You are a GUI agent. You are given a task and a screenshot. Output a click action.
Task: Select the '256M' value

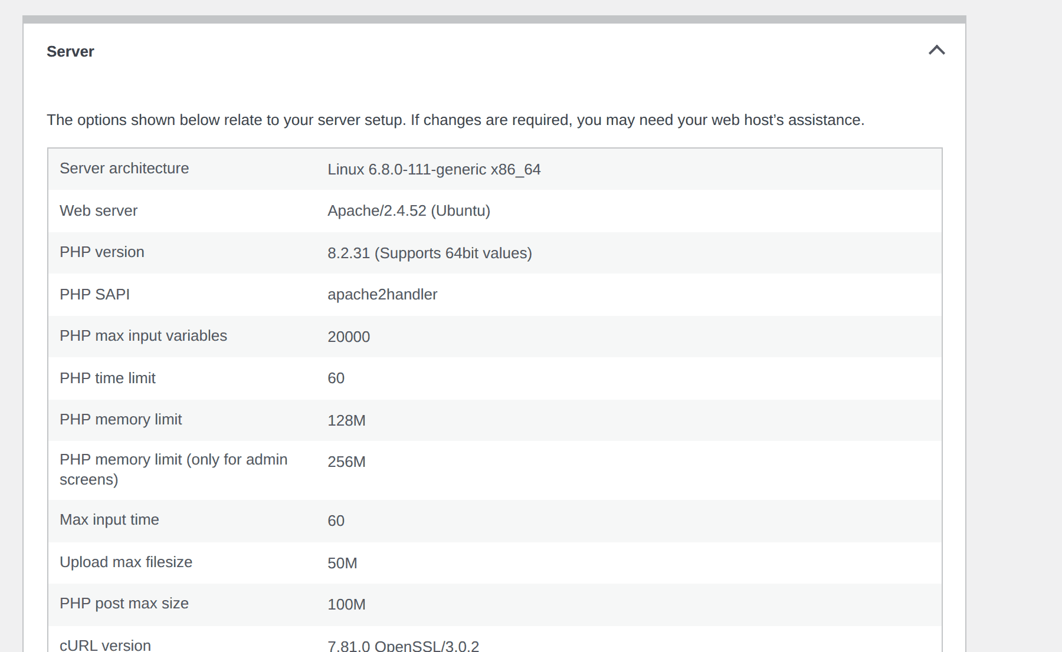[347, 462]
